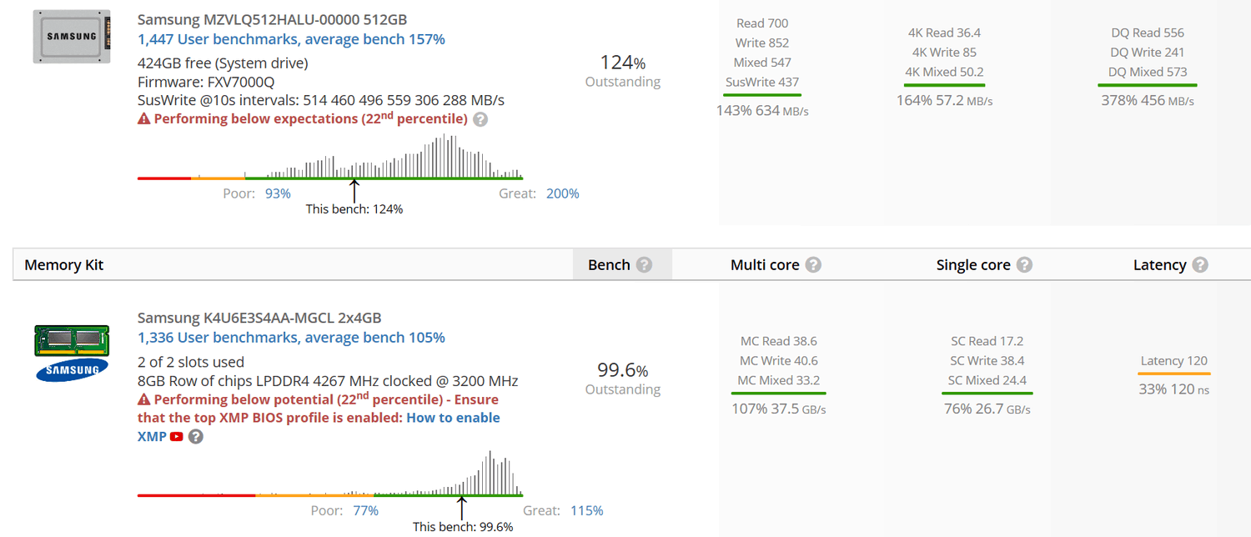
Task: Click the Samsung memory kit RAM image
Action: tap(72, 354)
